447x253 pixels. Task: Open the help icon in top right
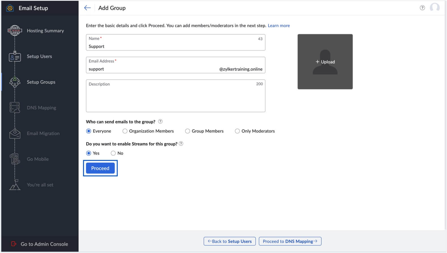pyautogui.click(x=422, y=8)
